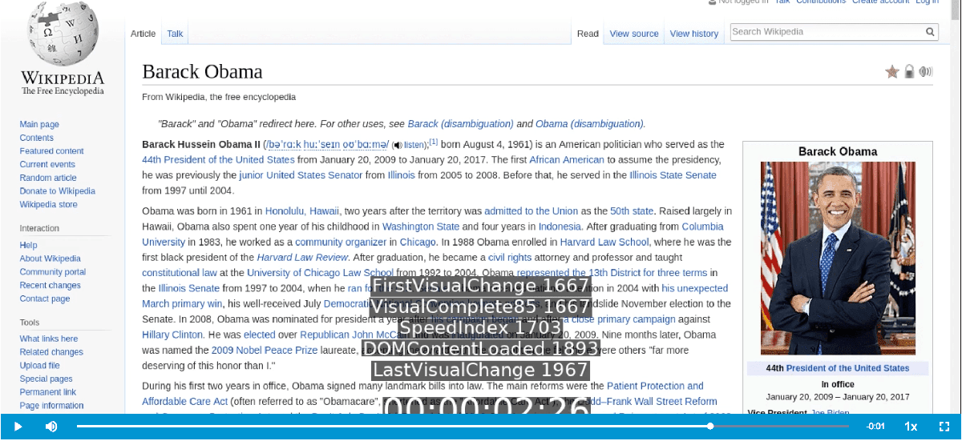Viewport: 962px width, 441px height.
Task: Open Contents in the sidebar
Action: (37, 138)
